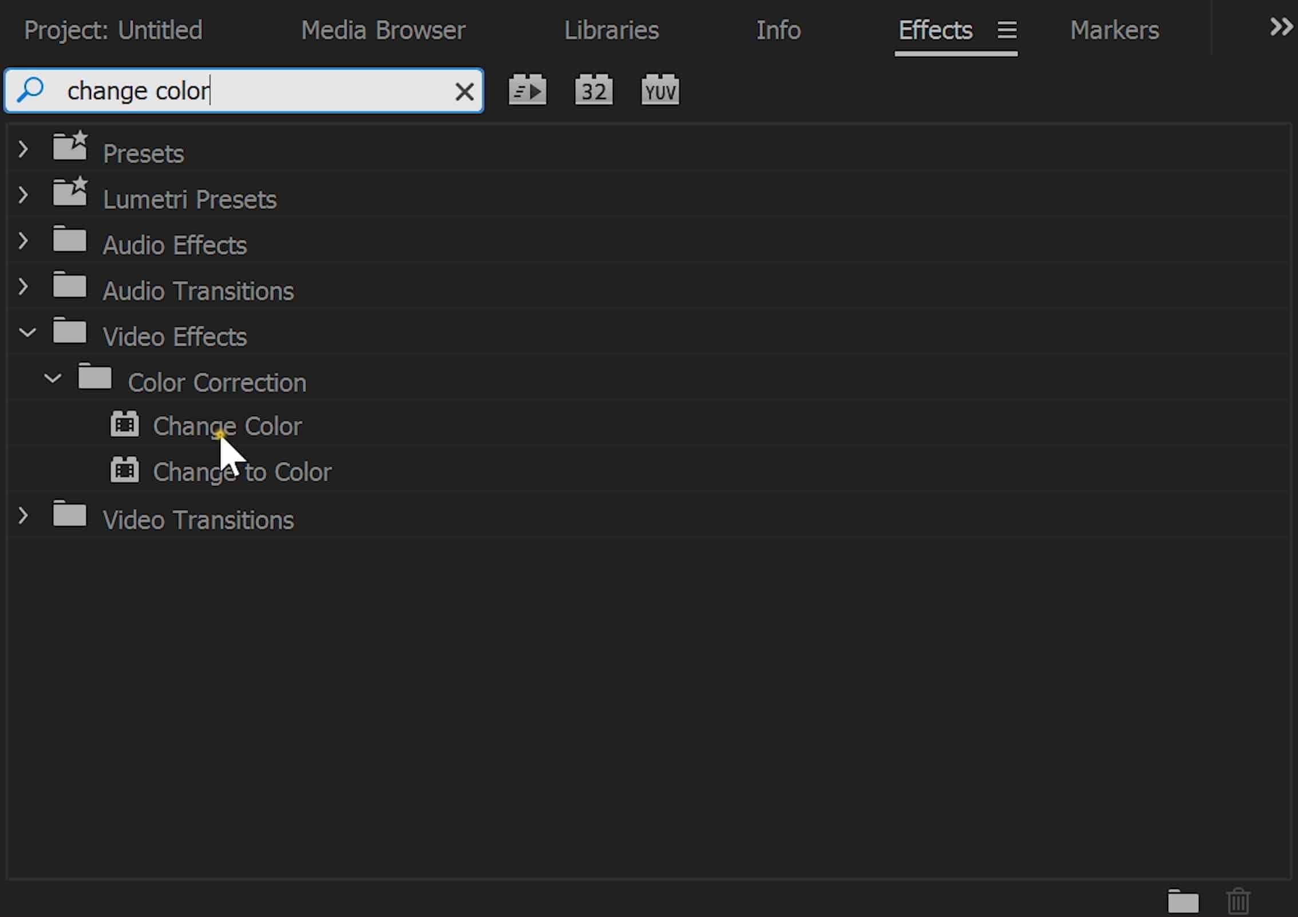Expand the Lumetri Presets folder
1298x917 pixels.
23,196
